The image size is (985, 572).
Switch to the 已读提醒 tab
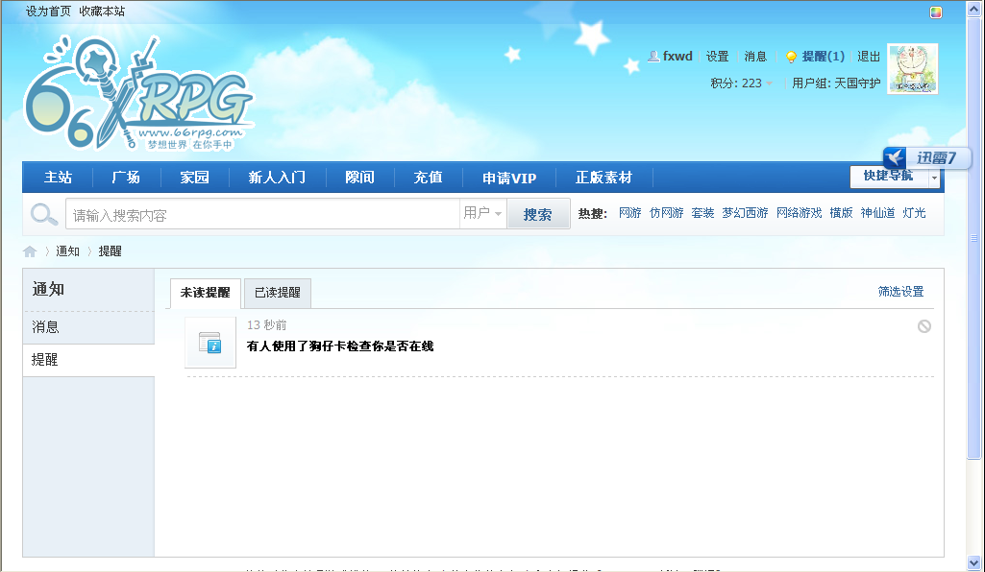(278, 293)
